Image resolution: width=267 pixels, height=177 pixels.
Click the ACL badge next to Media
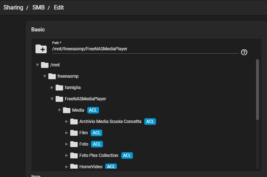pyautogui.click(x=93, y=110)
